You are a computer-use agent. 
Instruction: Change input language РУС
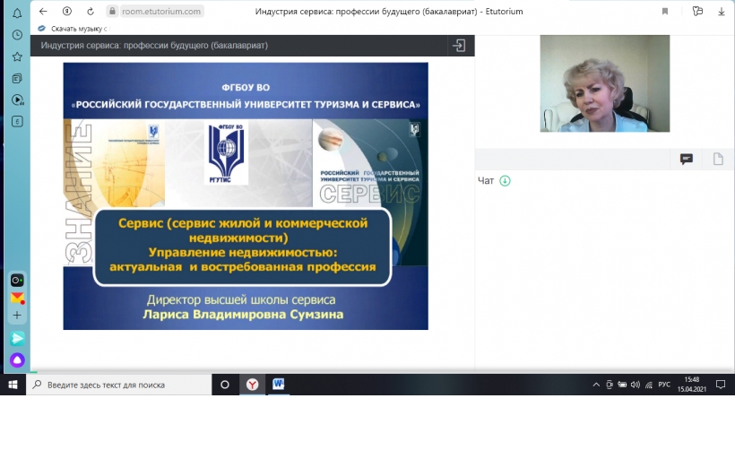point(664,385)
